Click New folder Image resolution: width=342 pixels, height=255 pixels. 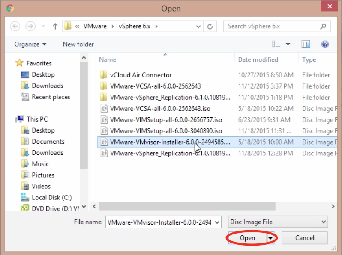click(78, 44)
